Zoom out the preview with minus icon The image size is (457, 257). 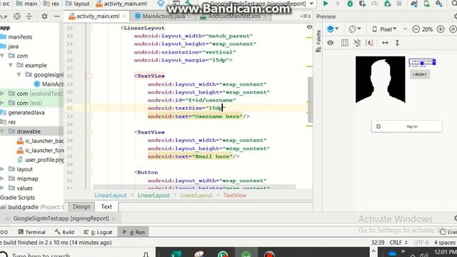pos(416,29)
